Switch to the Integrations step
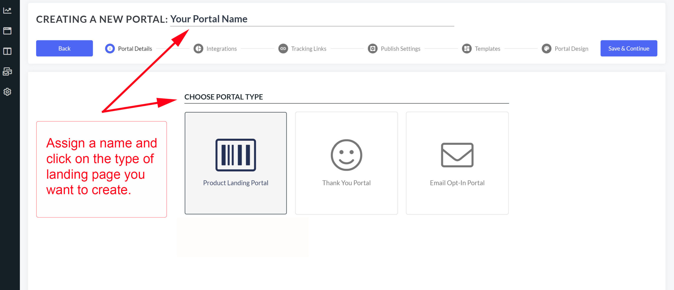This screenshot has width=674, height=290. (x=221, y=49)
